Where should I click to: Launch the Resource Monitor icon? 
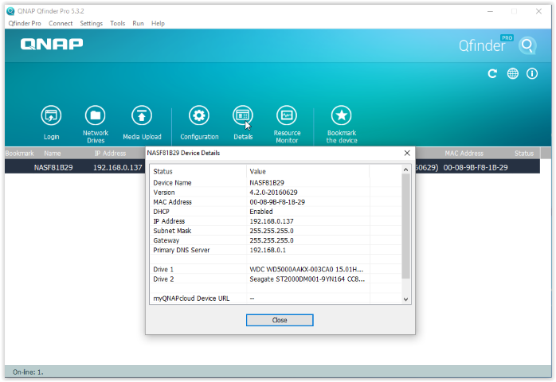pyautogui.click(x=287, y=116)
